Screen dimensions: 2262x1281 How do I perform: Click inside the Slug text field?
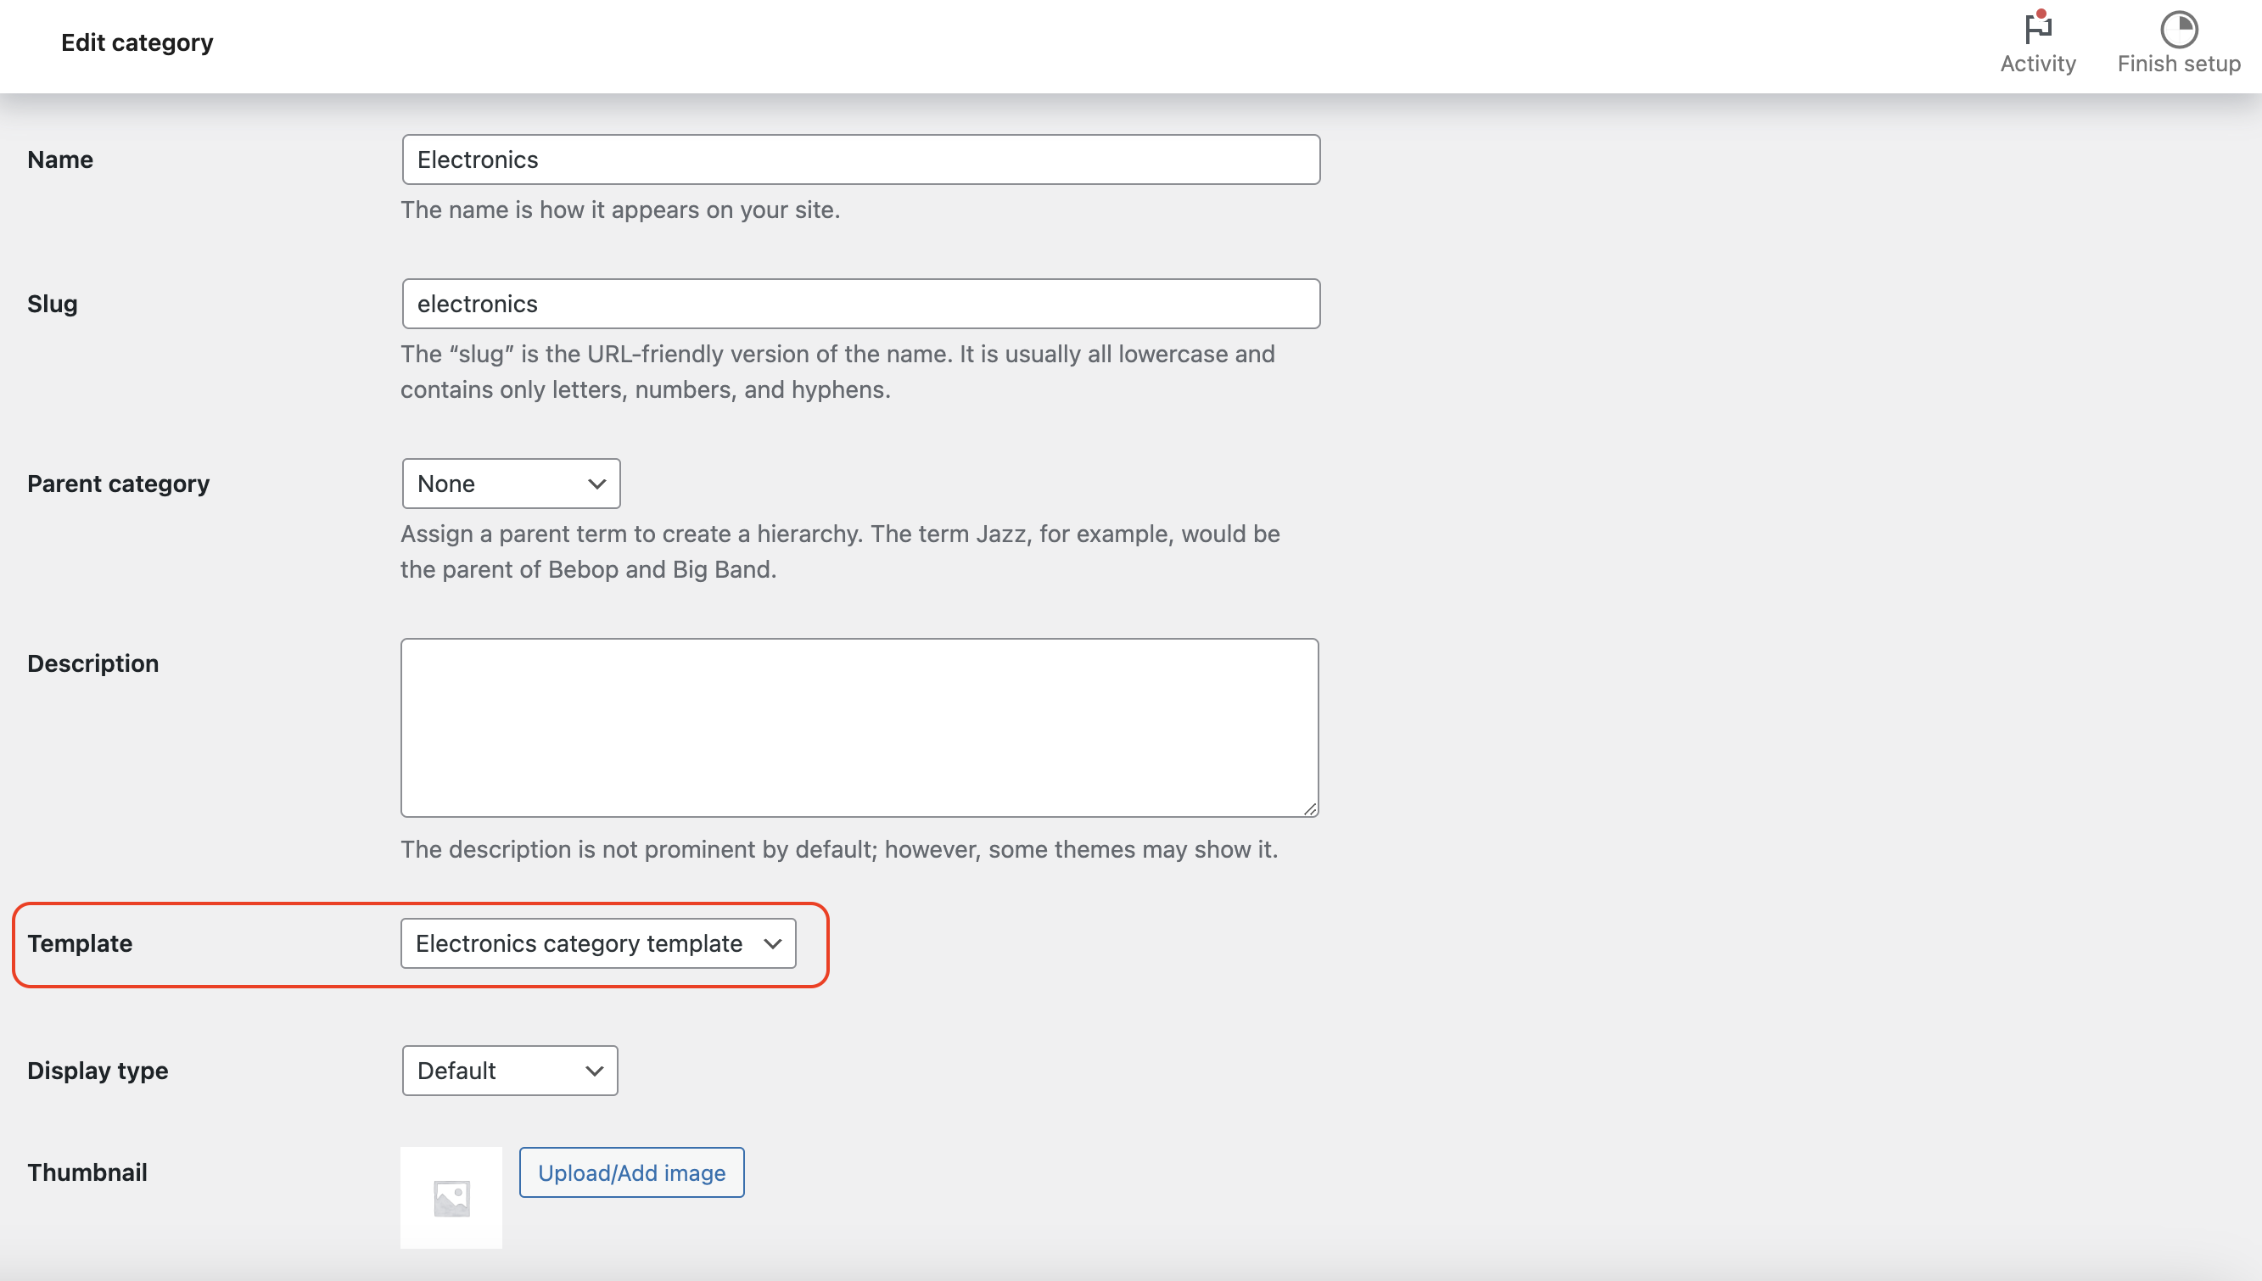tap(859, 304)
